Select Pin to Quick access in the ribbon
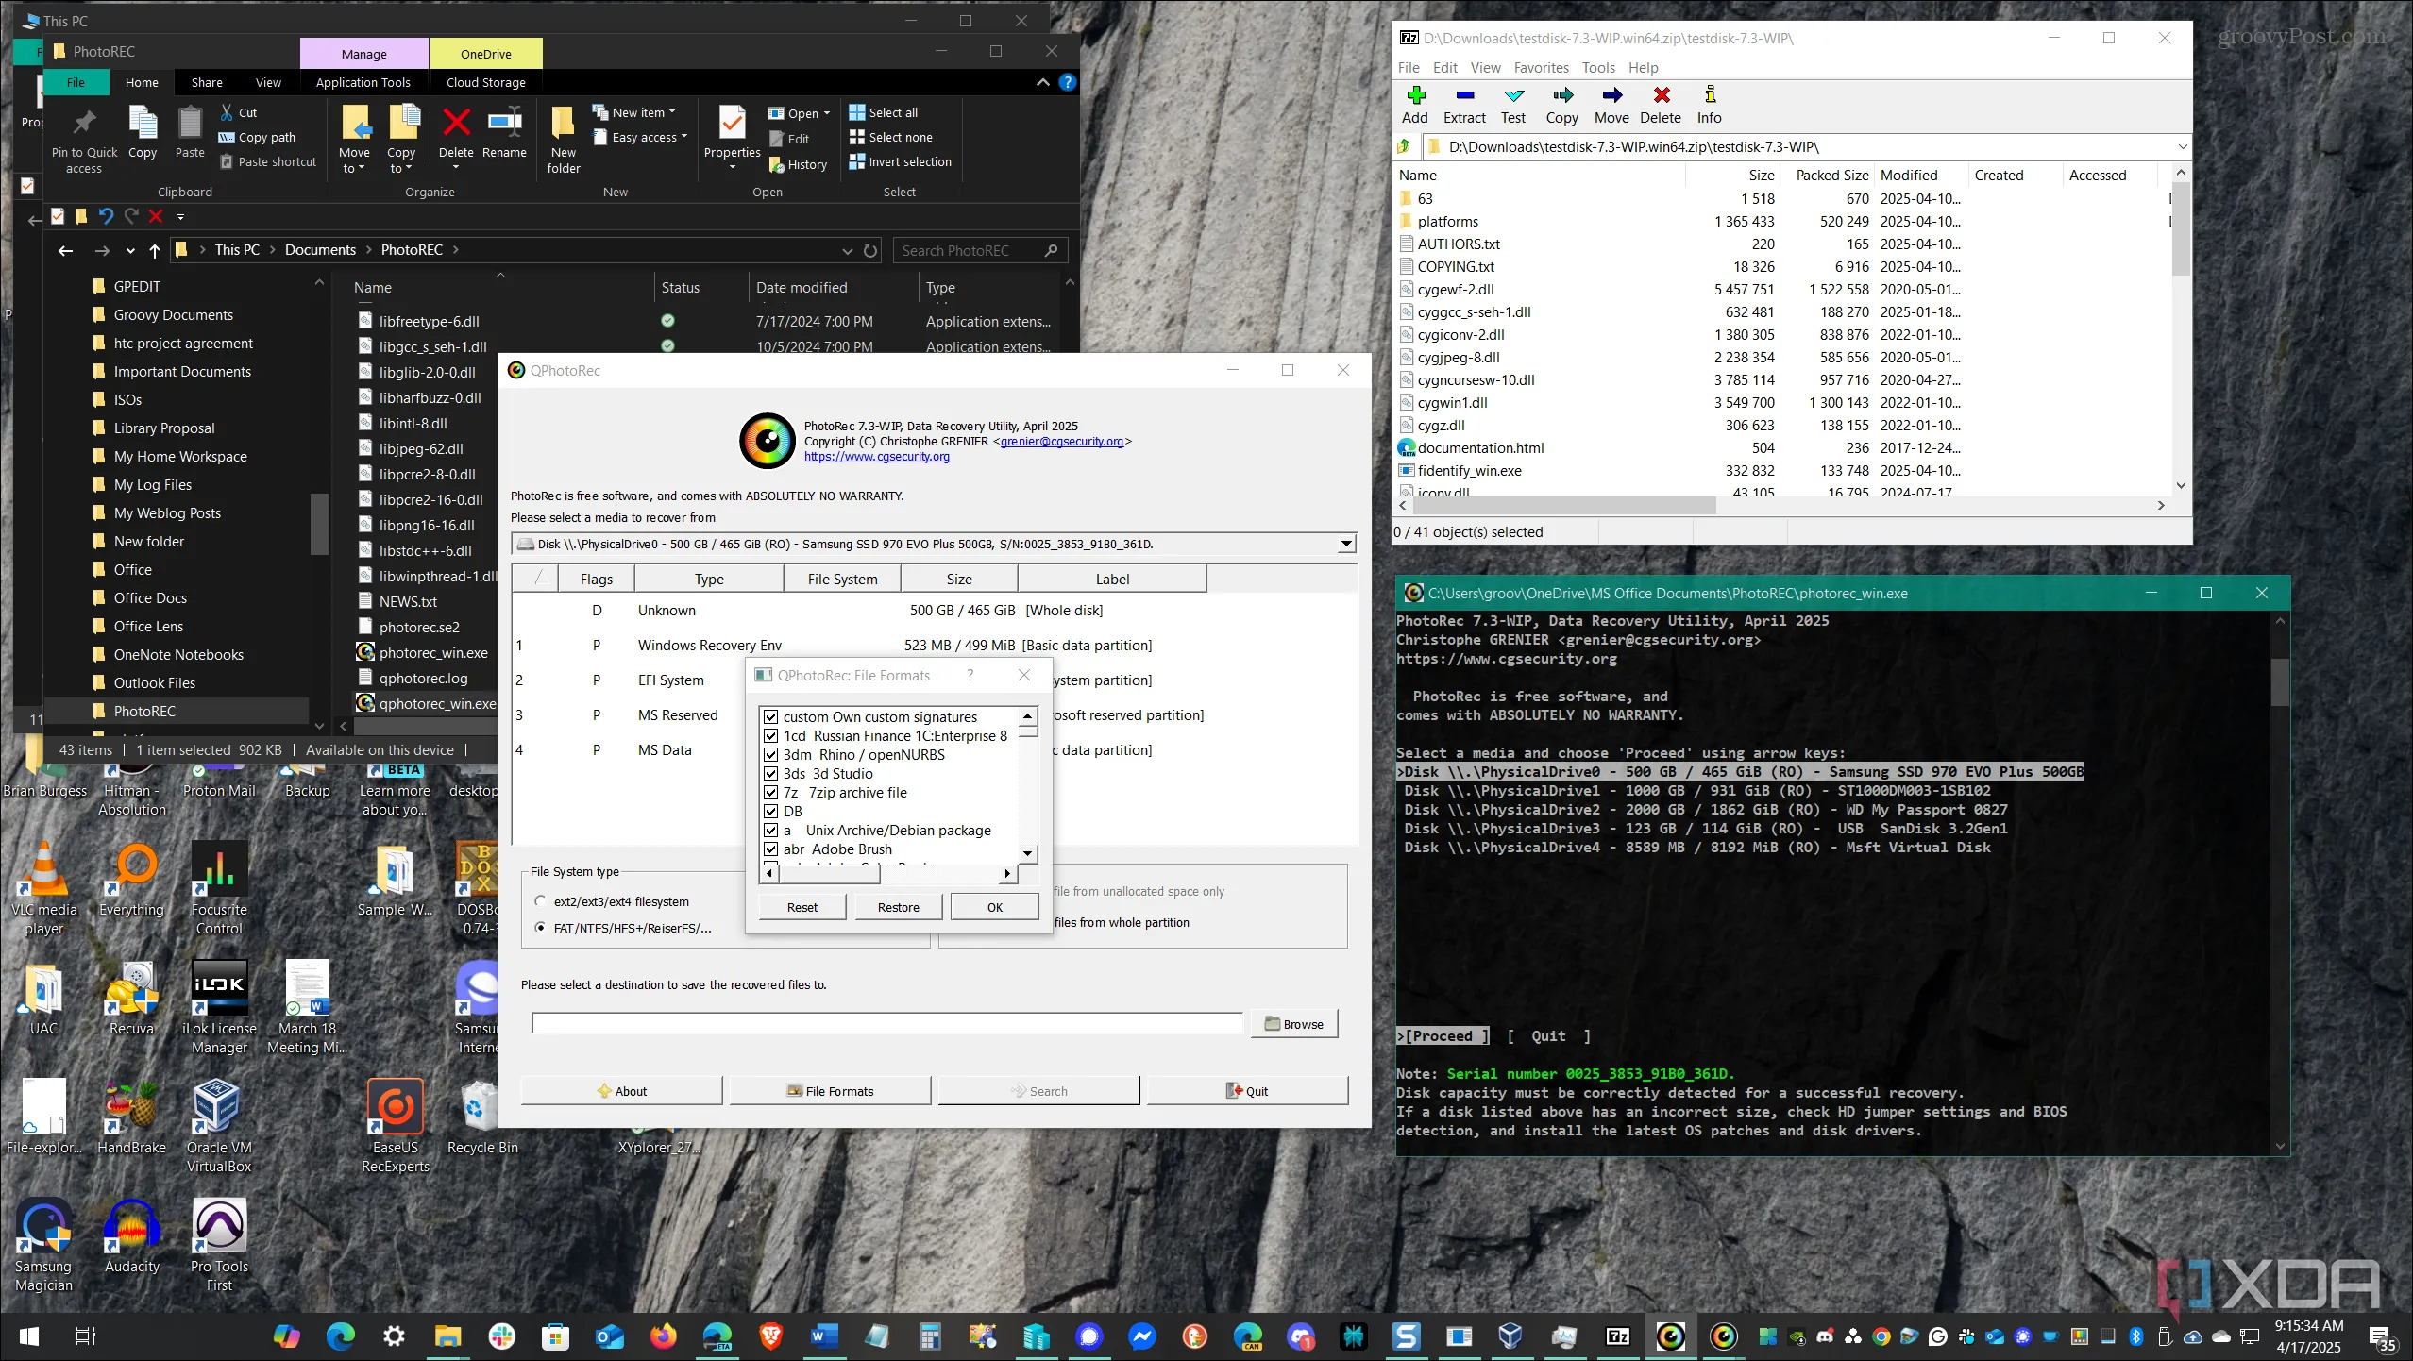Image resolution: width=2413 pixels, height=1361 pixels. (x=83, y=137)
